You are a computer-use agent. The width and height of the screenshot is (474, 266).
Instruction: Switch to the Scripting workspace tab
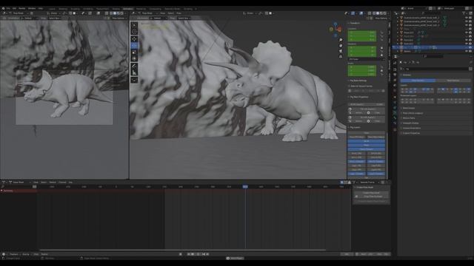click(x=187, y=9)
